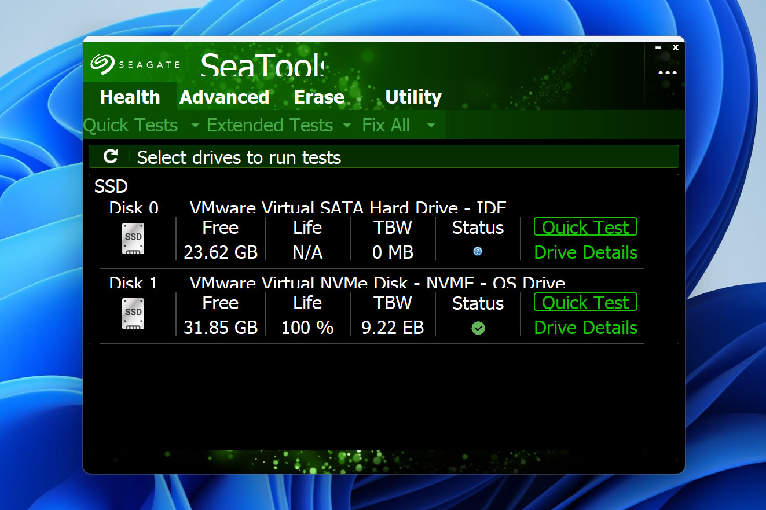Select the Disk 0 SSD drive icon
Image resolution: width=766 pixels, height=510 pixels.
(x=133, y=239)
